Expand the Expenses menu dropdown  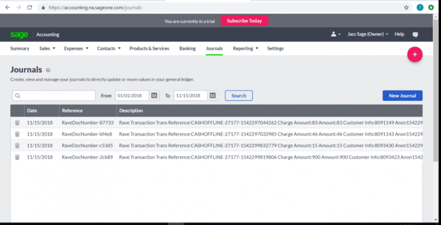(76, 48)
